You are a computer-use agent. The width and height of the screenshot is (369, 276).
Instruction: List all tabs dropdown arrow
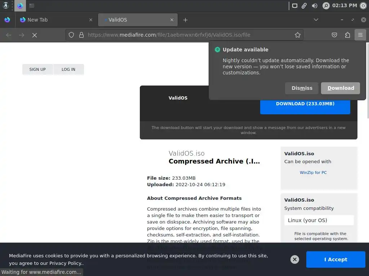[x=316, y=20]
